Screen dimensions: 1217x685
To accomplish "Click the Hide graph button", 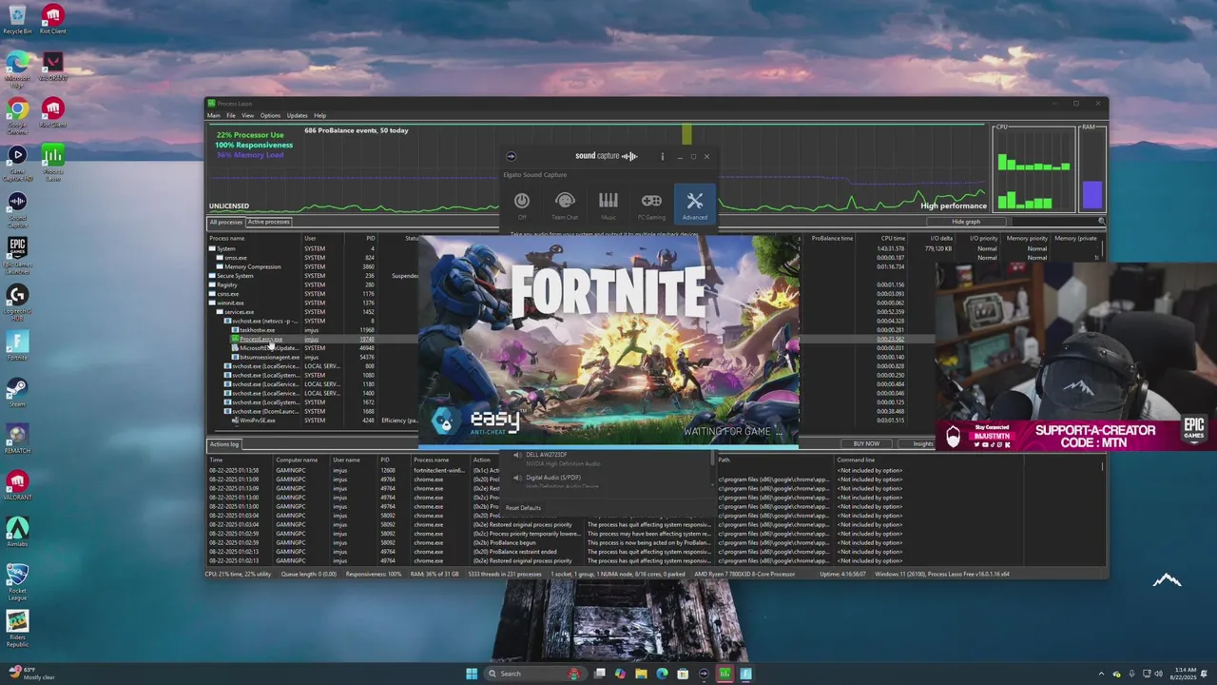I will click(966, 222).
